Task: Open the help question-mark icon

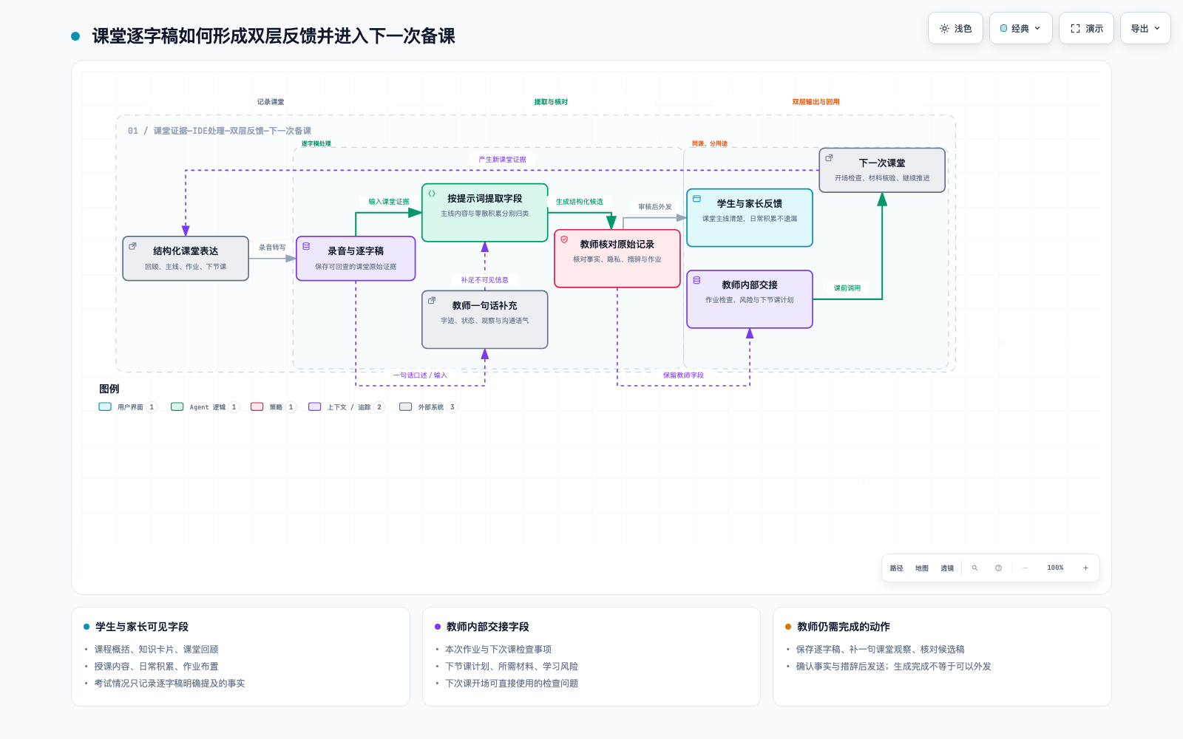Action: (998, 568)
